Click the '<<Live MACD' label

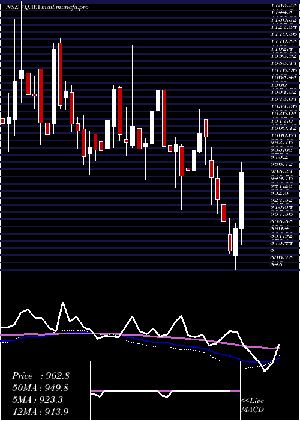[x=253, y=405]
